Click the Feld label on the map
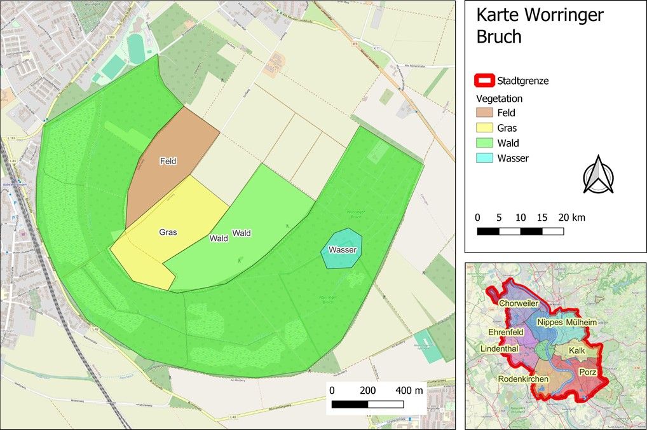647x430 pixels. [x=167, y=161]
